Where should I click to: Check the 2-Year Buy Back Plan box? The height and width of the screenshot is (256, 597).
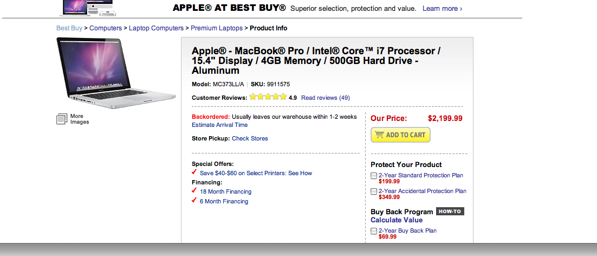click(374, 231)
